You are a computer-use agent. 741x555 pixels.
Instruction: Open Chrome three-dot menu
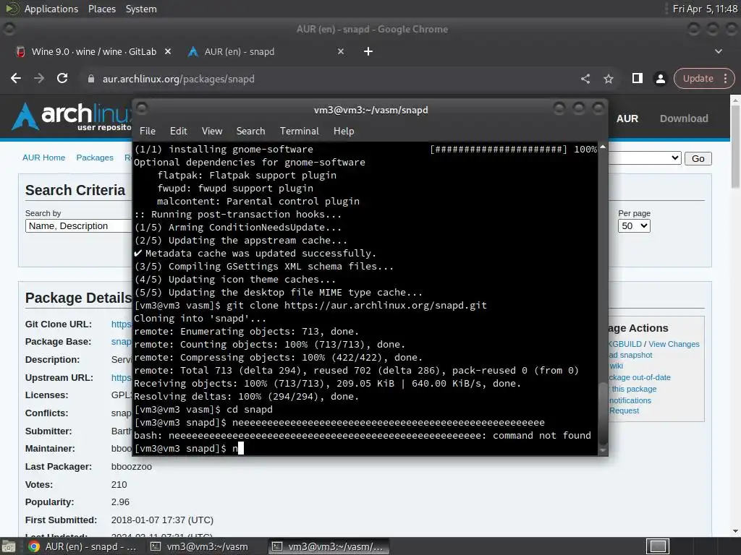(x=725, y=78)
